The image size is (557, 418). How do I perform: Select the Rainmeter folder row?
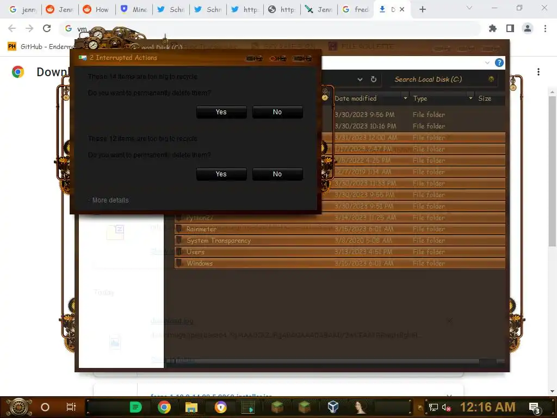tap(339, 229)
